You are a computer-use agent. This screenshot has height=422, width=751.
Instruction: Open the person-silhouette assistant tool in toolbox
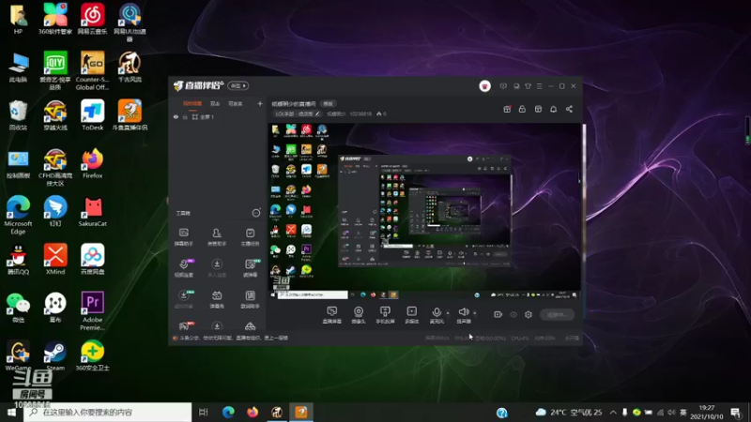pyautogui.click(x=217, y=237)
